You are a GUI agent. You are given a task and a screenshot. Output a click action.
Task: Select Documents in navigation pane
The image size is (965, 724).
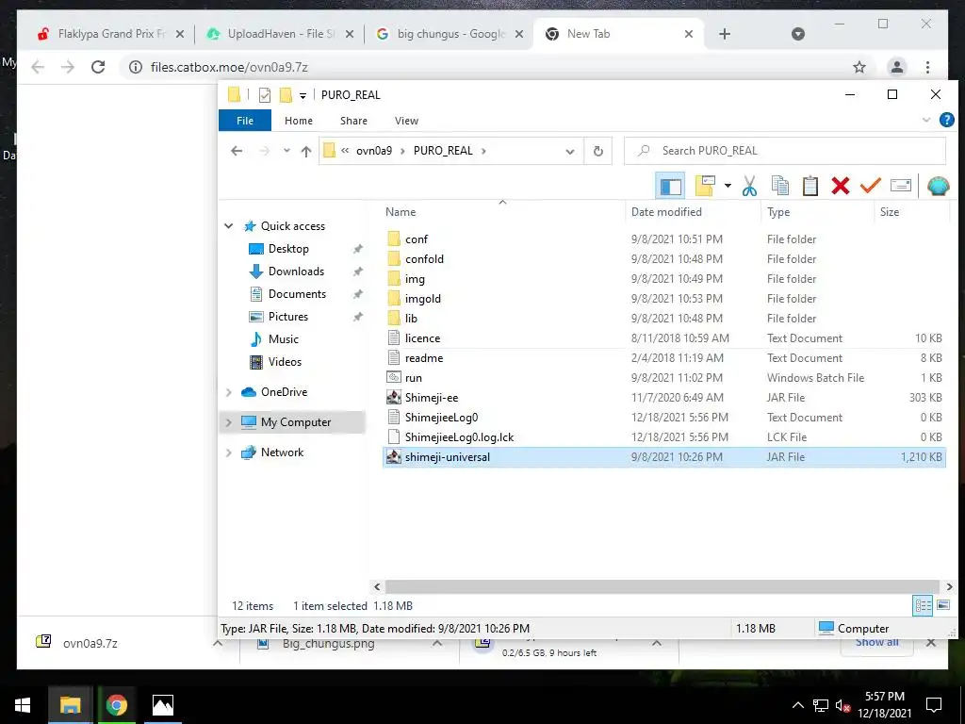[297, 294]
